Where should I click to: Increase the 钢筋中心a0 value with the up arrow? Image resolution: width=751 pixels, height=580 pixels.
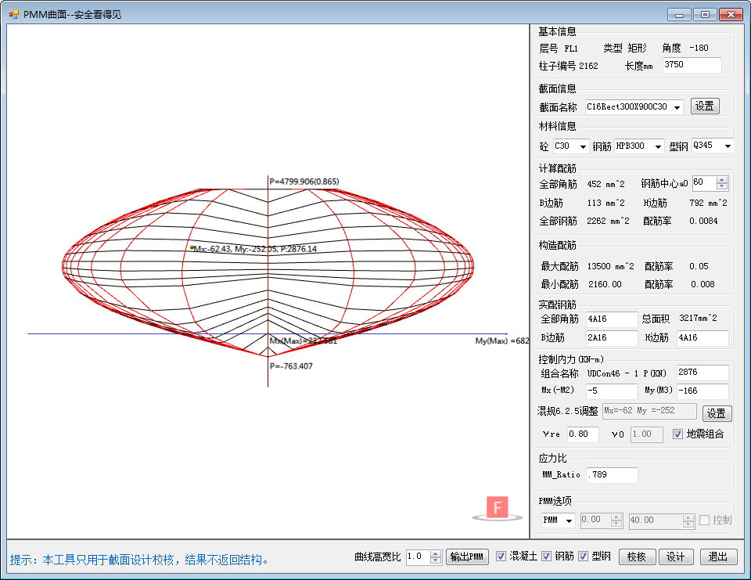click(x=722, y=180)
